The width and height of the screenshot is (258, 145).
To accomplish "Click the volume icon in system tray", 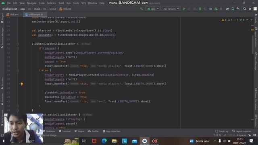I will click(225, 141).
